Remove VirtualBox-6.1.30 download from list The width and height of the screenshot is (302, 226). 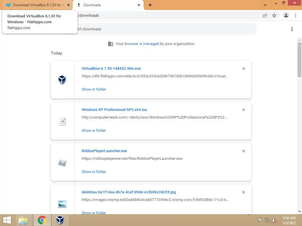pyautogui.click(x=243, y=69)
